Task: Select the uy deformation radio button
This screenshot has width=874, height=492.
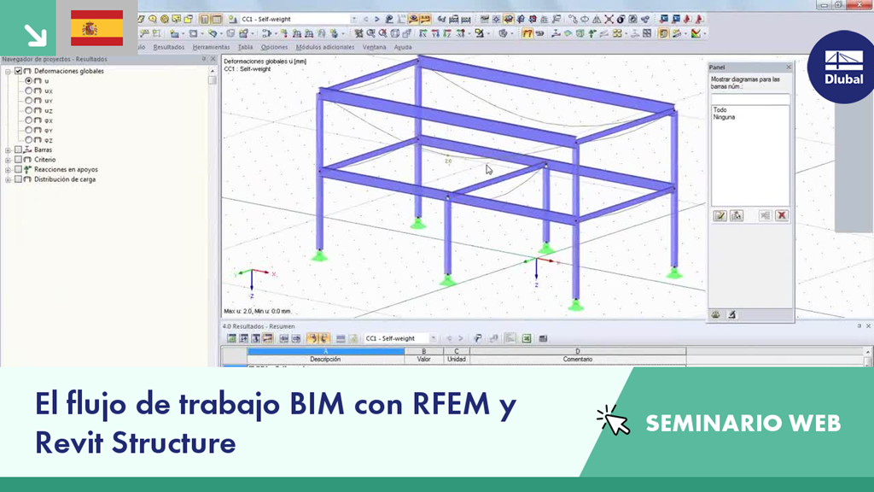Action: (x=28, y=101)
